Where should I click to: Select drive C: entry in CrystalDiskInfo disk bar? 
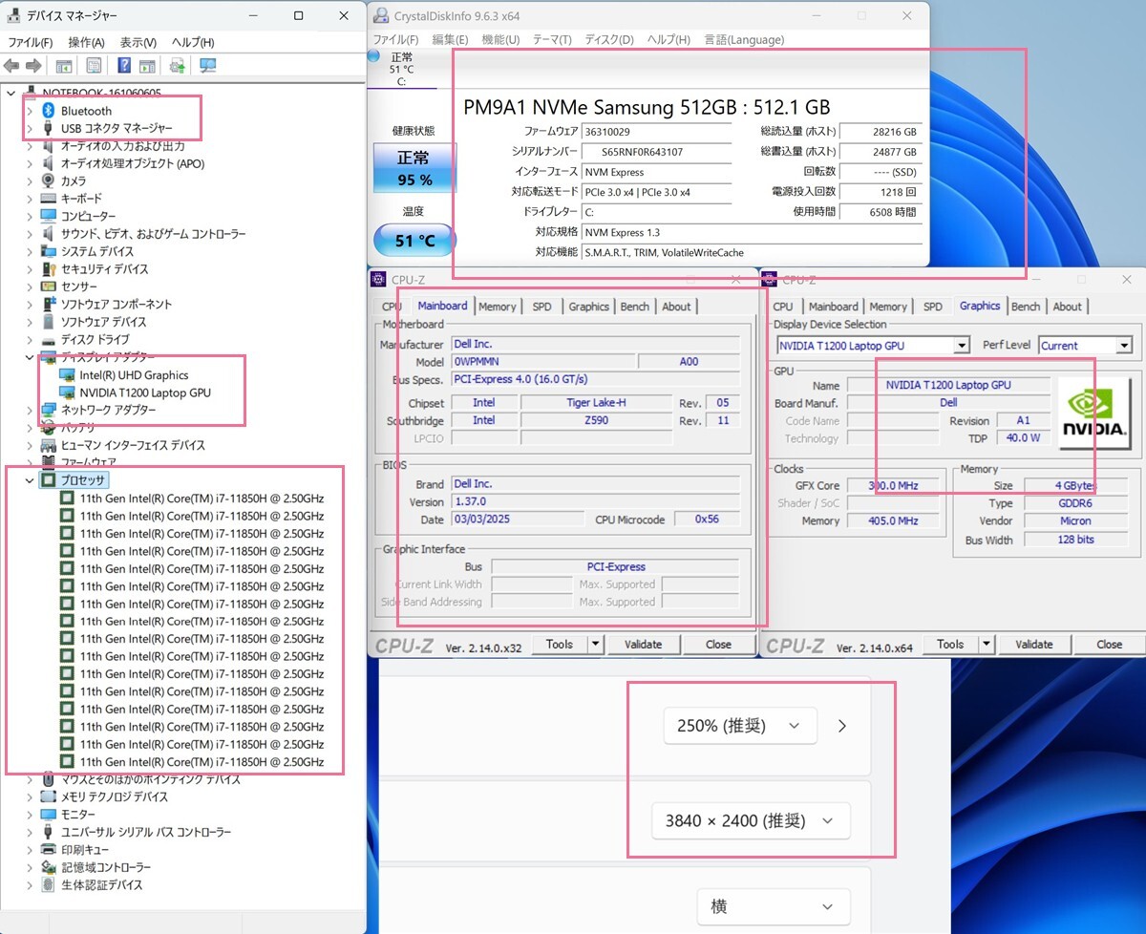point(402,70)
